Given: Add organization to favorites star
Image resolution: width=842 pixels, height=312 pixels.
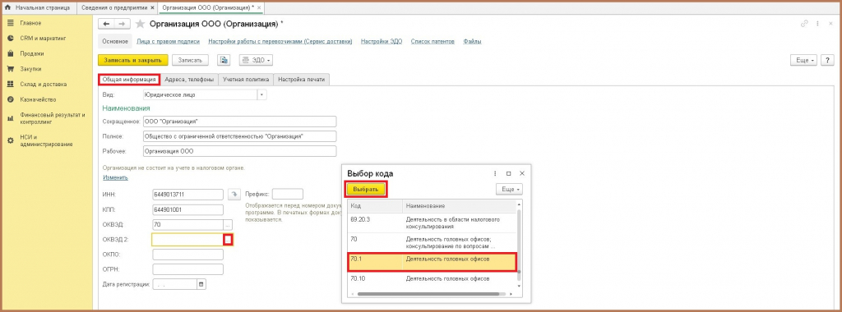Looking at the screenshot, I should [x=140, y=24].
